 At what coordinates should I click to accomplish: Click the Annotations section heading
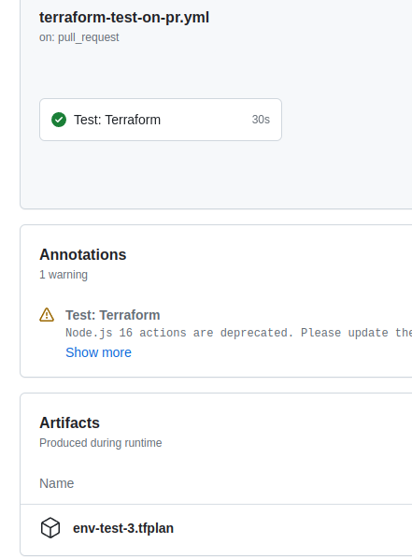coord(83,255)
